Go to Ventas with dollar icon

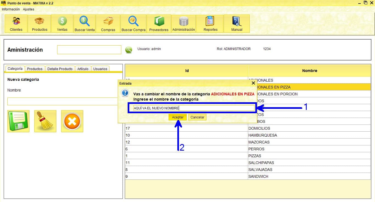[62, 24]
